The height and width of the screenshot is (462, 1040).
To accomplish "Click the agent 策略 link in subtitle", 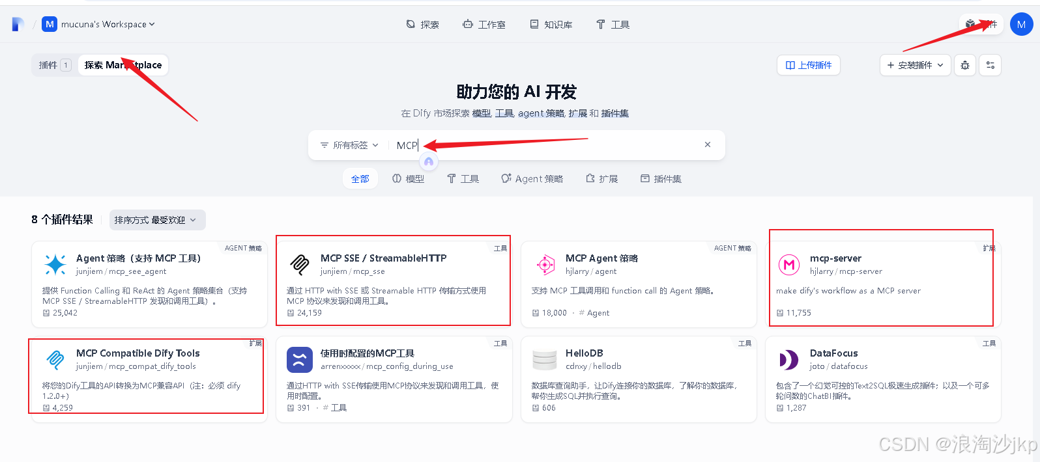I will coord(541,113).
